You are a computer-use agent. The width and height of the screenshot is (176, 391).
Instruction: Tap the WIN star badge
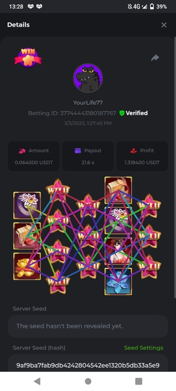click(x=28, y=58)
